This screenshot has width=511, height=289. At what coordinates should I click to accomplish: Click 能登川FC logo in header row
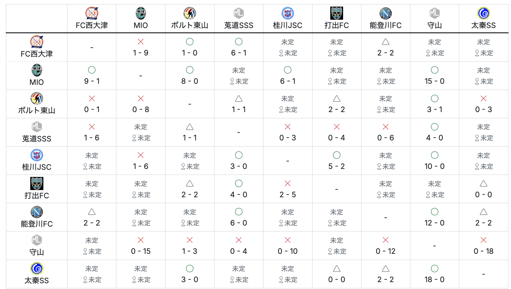click(385, 13)
